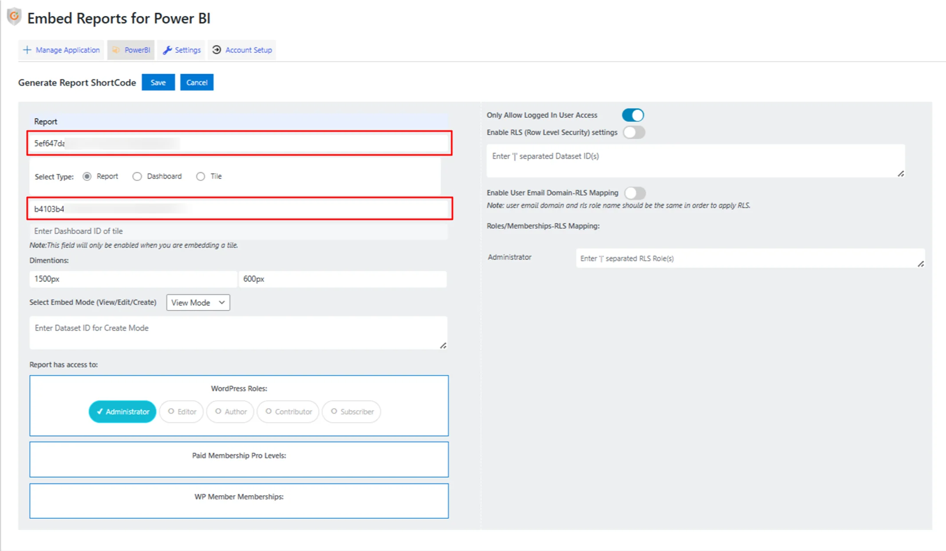Click the Paid Membership Pro Levels label
The width and height of the screenshot is (946, 551).
(x=239, y=455)
